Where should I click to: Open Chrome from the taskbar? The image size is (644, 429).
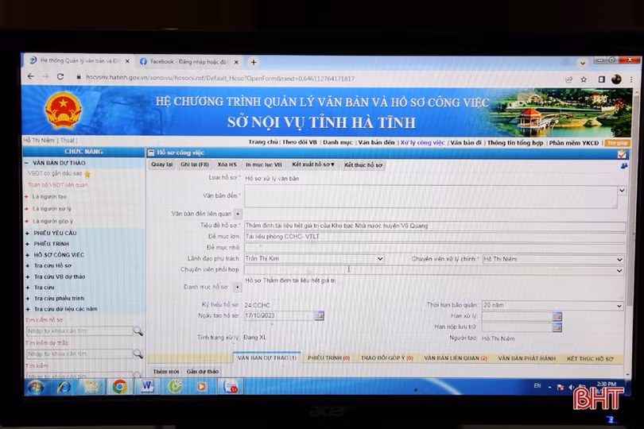pos(119,387)
